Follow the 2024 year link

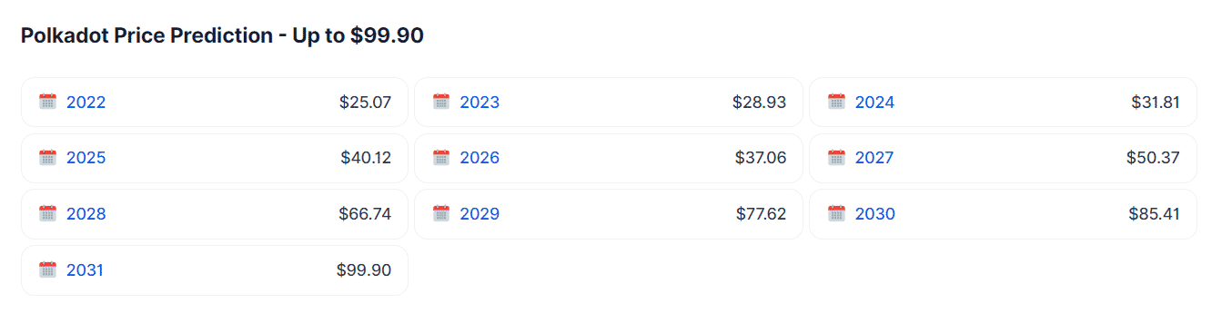pyautogui.click(x=874, y=103)
